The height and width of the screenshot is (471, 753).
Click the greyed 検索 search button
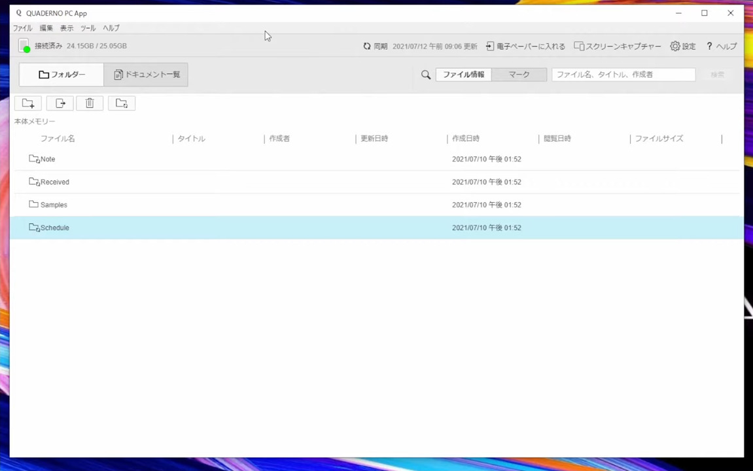tap(718, 75)
